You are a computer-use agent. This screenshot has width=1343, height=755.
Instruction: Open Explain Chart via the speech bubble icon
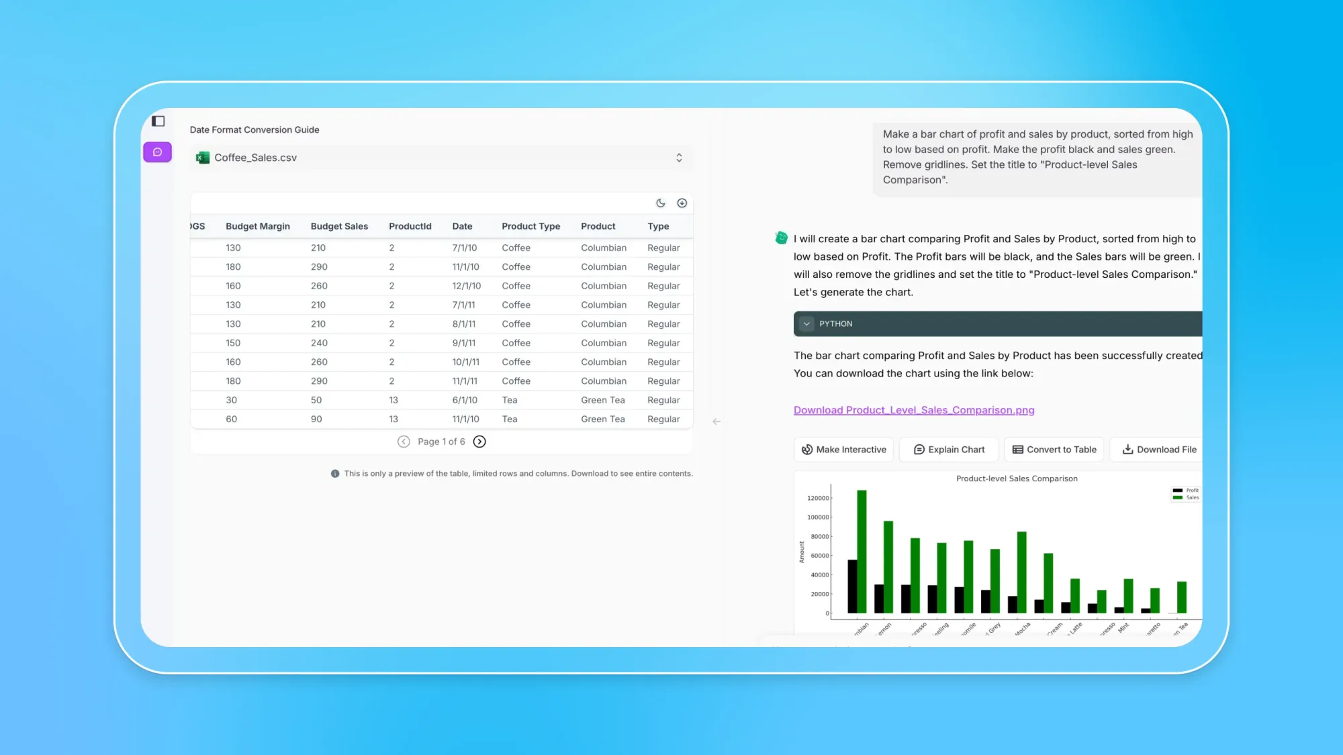click(x=919, y=450)
